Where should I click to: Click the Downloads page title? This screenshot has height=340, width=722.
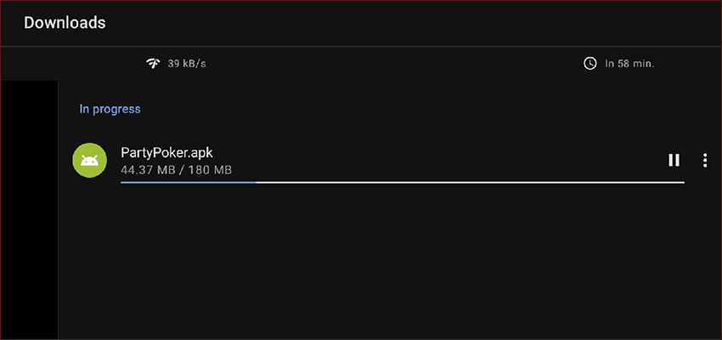tap(65, 23)
